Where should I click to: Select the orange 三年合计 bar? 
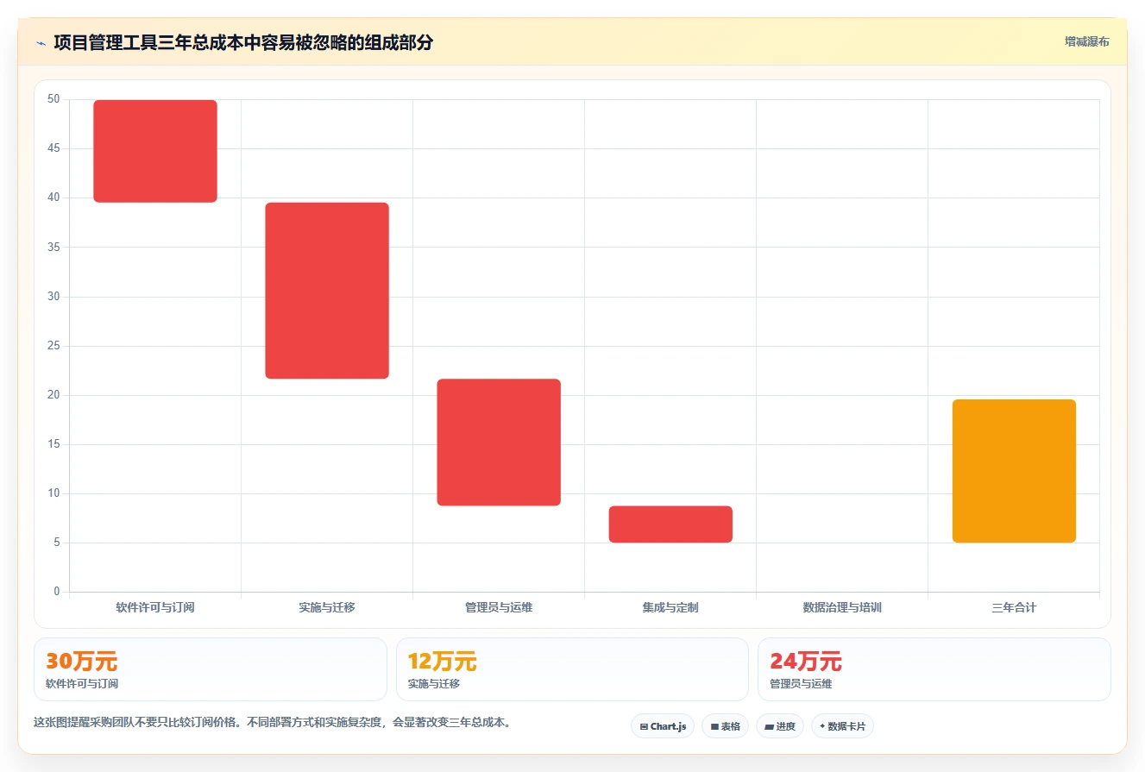[x=1014, y=471]
